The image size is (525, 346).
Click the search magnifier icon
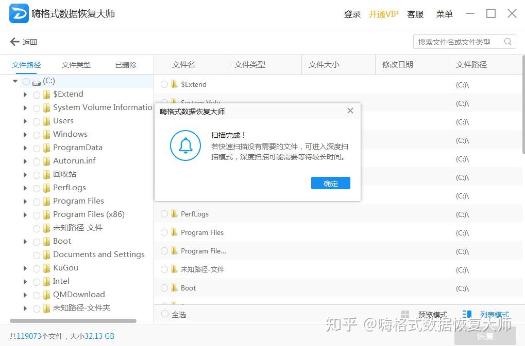508,42
